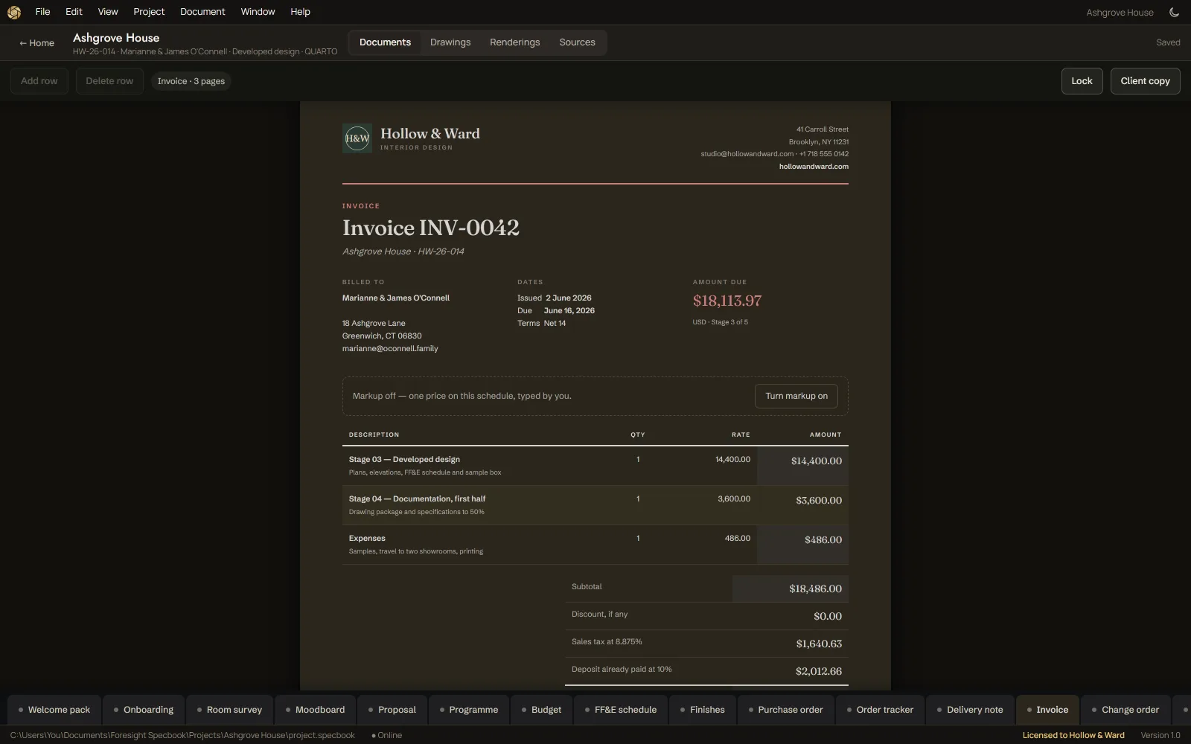This screenshot has height=744, width=1191.
Task: Click the issued date 2 June 2026
Action: [569, 298]
